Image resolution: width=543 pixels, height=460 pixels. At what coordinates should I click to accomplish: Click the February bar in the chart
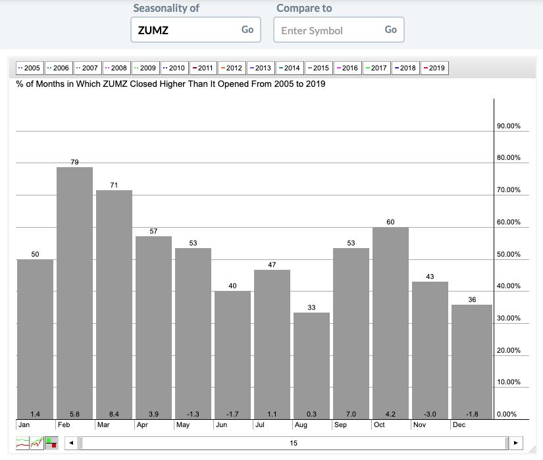coord(74,293)
